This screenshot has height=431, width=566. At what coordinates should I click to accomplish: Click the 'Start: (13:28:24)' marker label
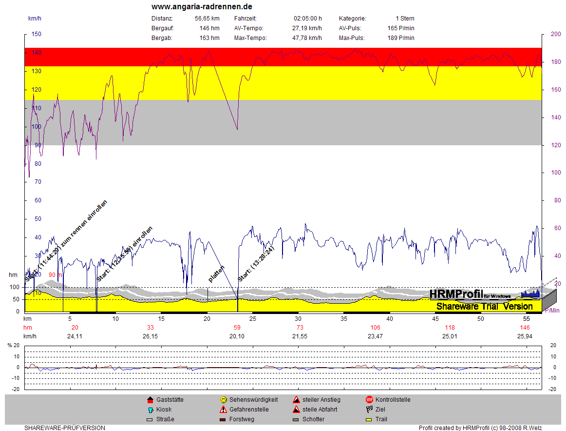click(x=256, y=264)
